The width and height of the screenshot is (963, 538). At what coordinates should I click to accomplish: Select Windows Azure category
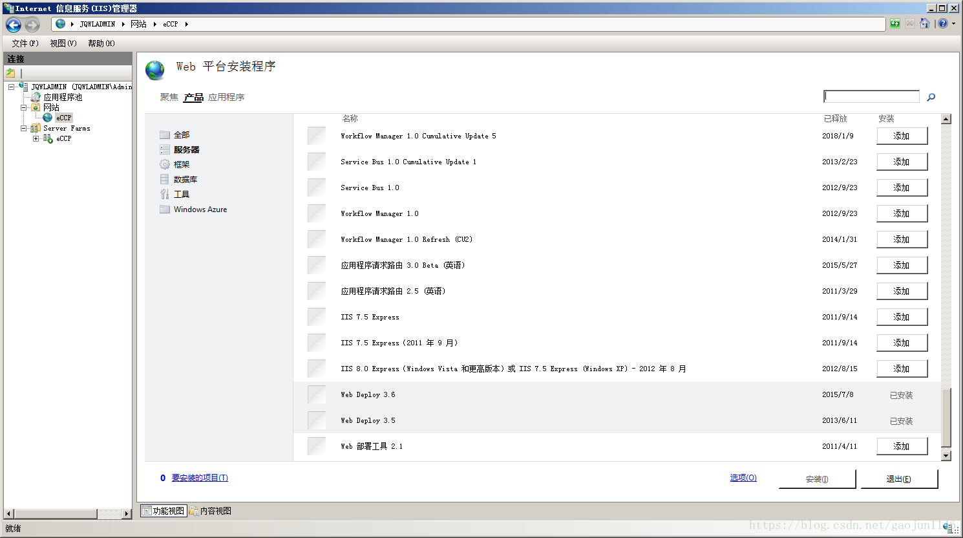200,210
